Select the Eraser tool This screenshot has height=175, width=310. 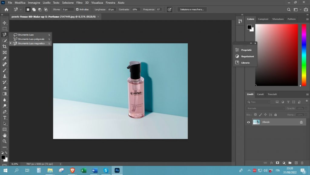pyautogui.click(x=5, y=88)
